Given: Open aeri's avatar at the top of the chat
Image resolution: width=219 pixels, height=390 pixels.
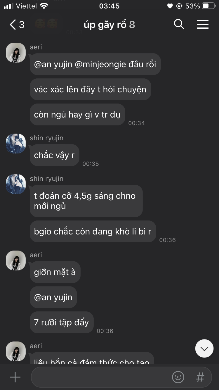Looking at the screenshot, I should 16,53.
